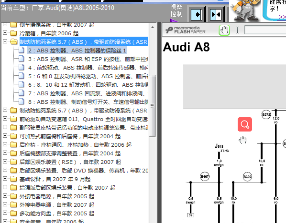This screenshot has height=223, width=286.
Task: Click the folder icon beside 冷藏箱
Action: (x=13, y=33)
